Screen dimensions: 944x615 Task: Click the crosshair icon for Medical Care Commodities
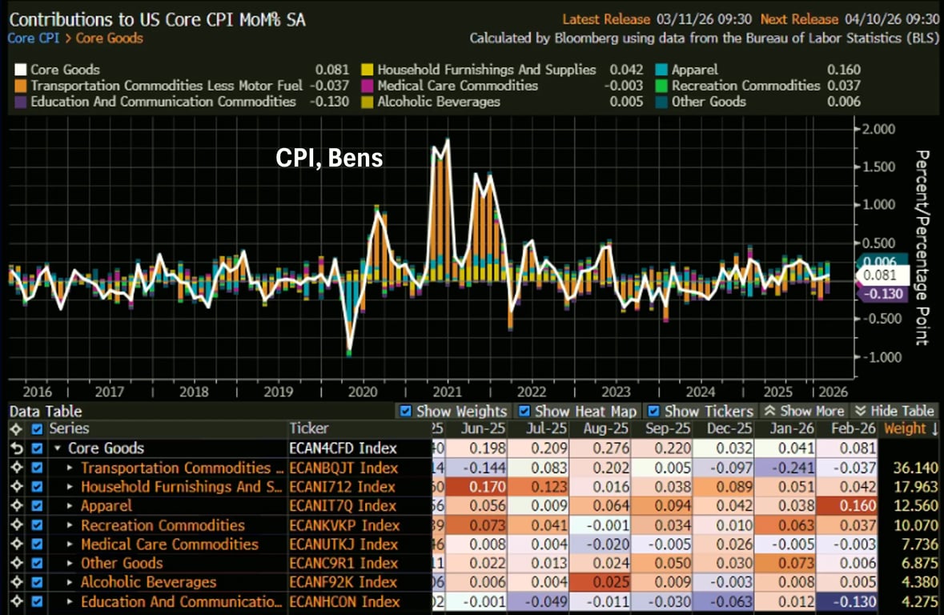[x=14, y=545]
